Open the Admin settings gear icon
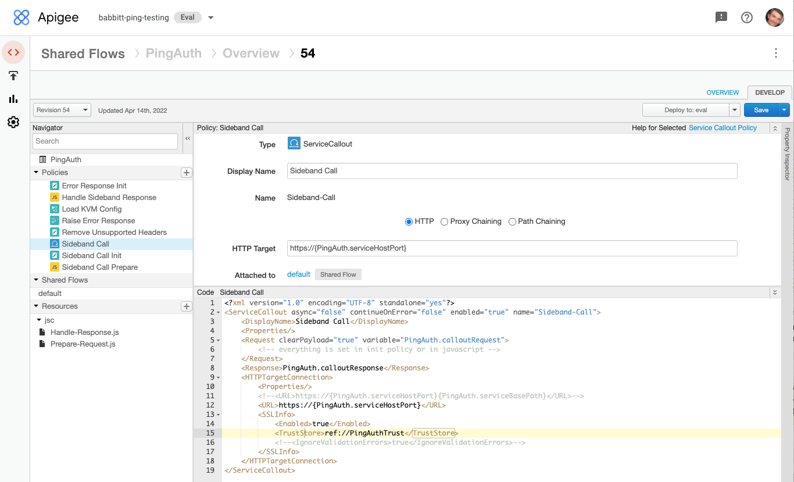 [x=13, y=122]
